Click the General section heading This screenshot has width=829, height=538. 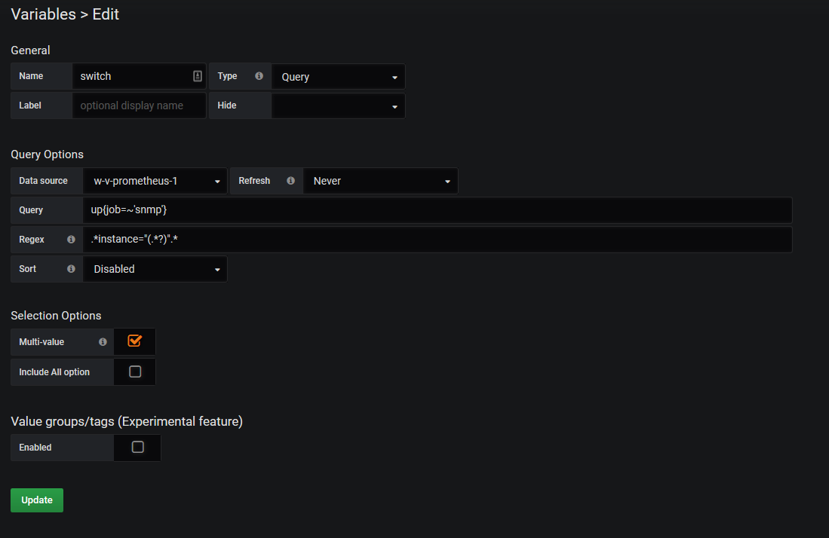(30, 50)
